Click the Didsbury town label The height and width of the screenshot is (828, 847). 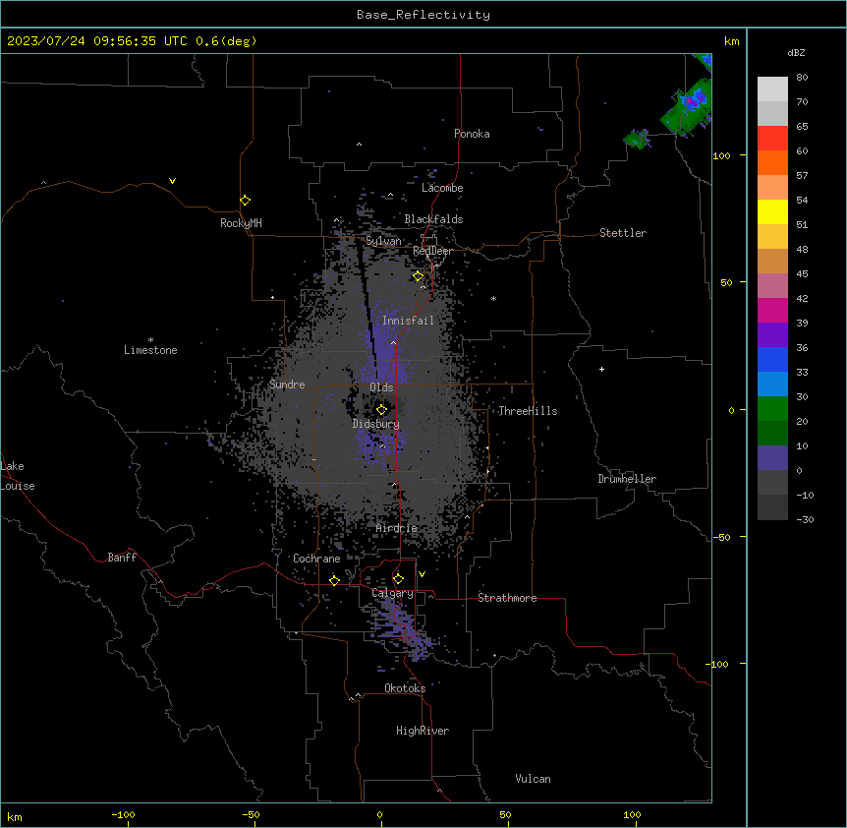click(376, 424)
